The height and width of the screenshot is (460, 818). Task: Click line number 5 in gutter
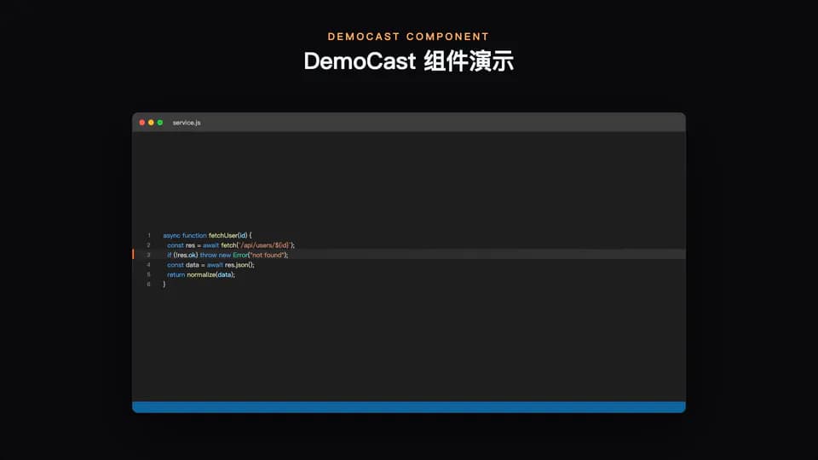148,275
